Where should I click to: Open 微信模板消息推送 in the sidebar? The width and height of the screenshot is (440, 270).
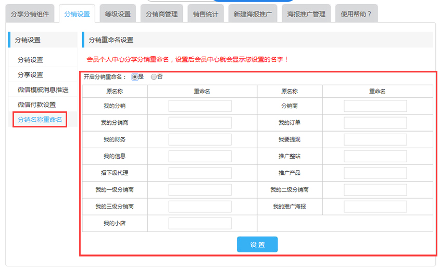43,90
